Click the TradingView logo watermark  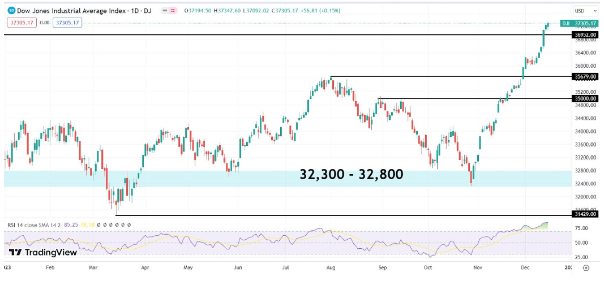[43, 253]
